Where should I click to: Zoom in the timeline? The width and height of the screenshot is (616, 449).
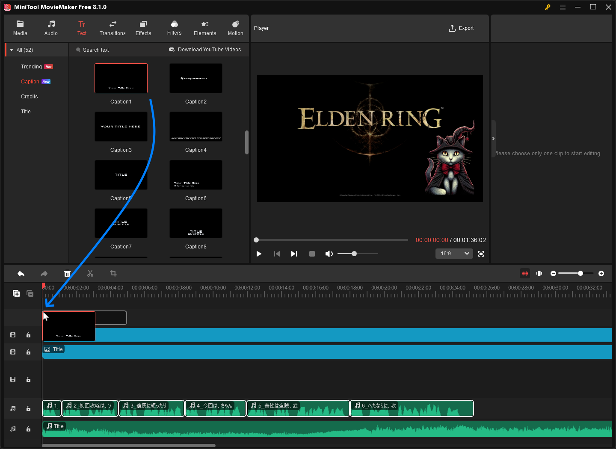tap(601, 273)
